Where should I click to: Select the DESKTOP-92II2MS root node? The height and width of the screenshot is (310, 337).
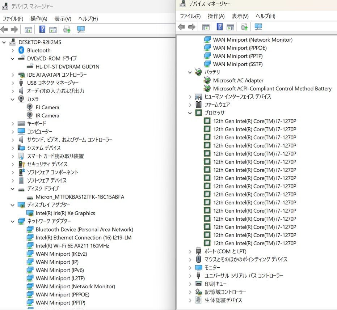[40, 42]
